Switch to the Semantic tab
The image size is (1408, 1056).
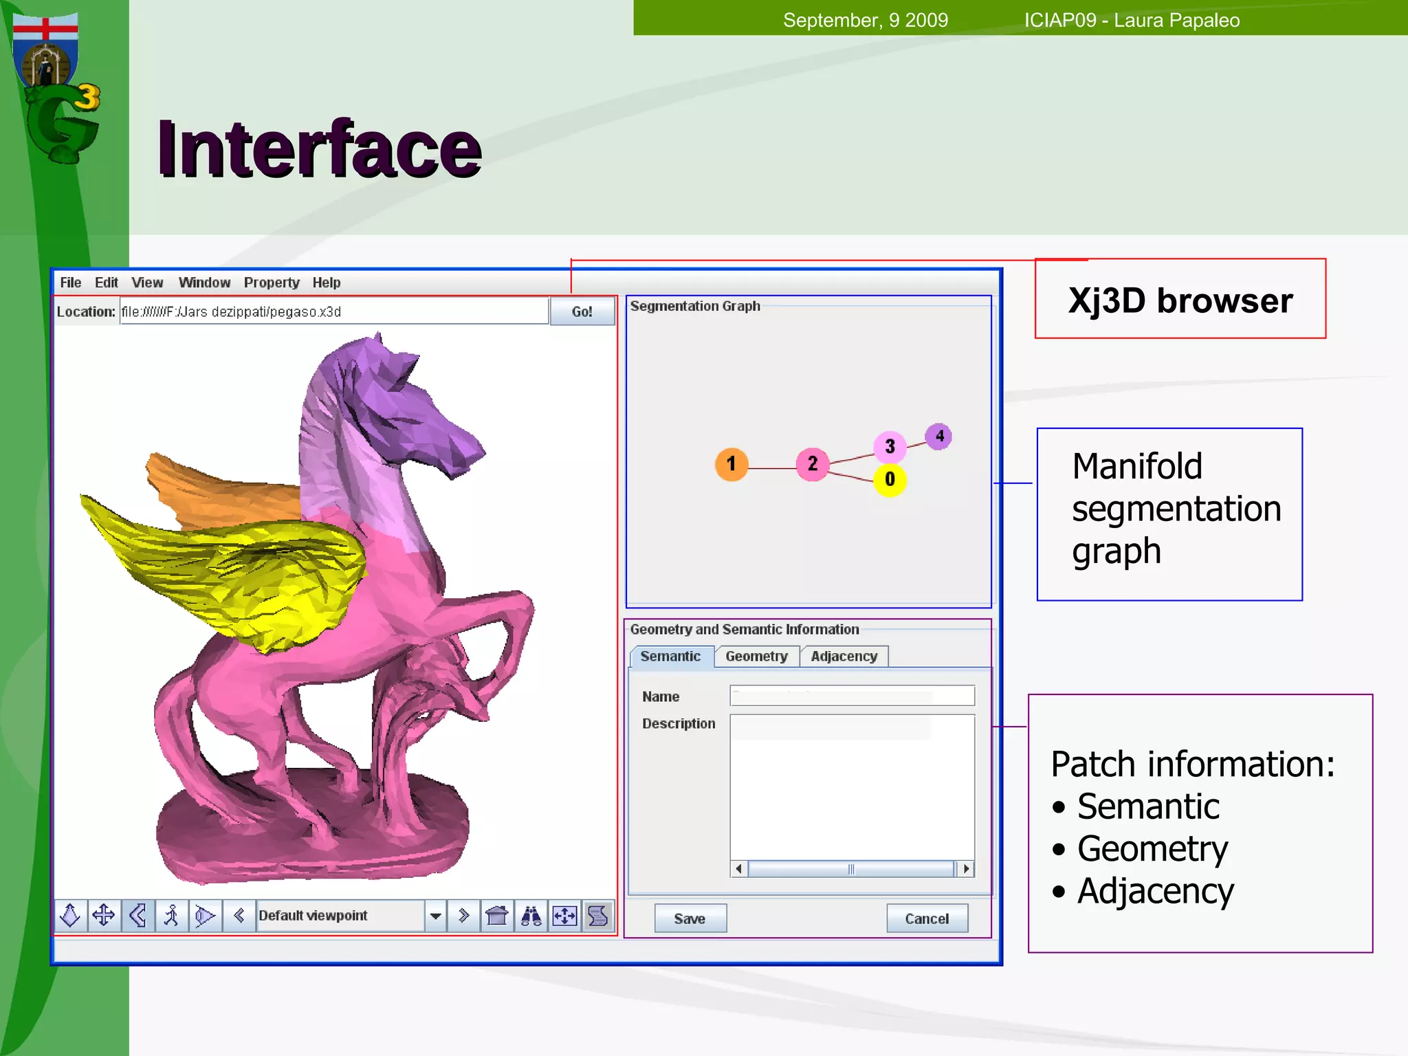pos(671,657)
